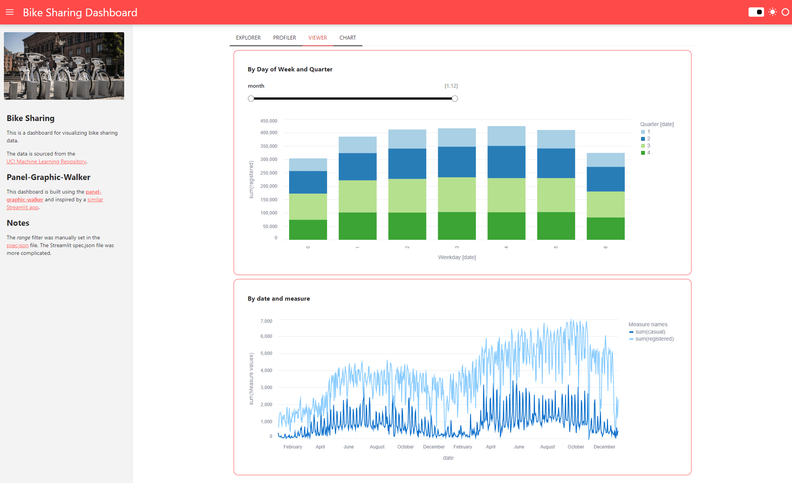Click the left handle of the month slider
This screenshot has width=792, height=483.
point(251,99)
